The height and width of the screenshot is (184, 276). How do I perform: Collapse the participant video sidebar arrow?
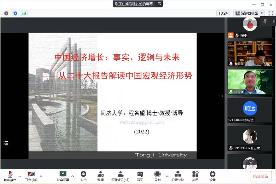coord(223,96)
